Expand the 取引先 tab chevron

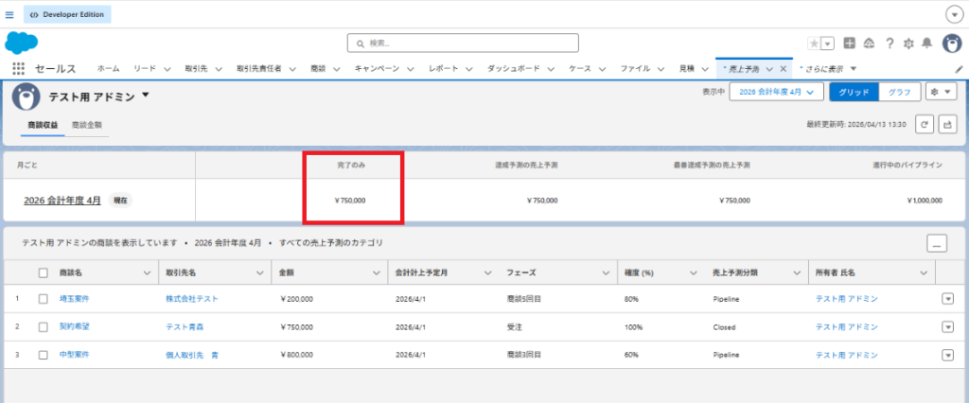click(219, 69)
